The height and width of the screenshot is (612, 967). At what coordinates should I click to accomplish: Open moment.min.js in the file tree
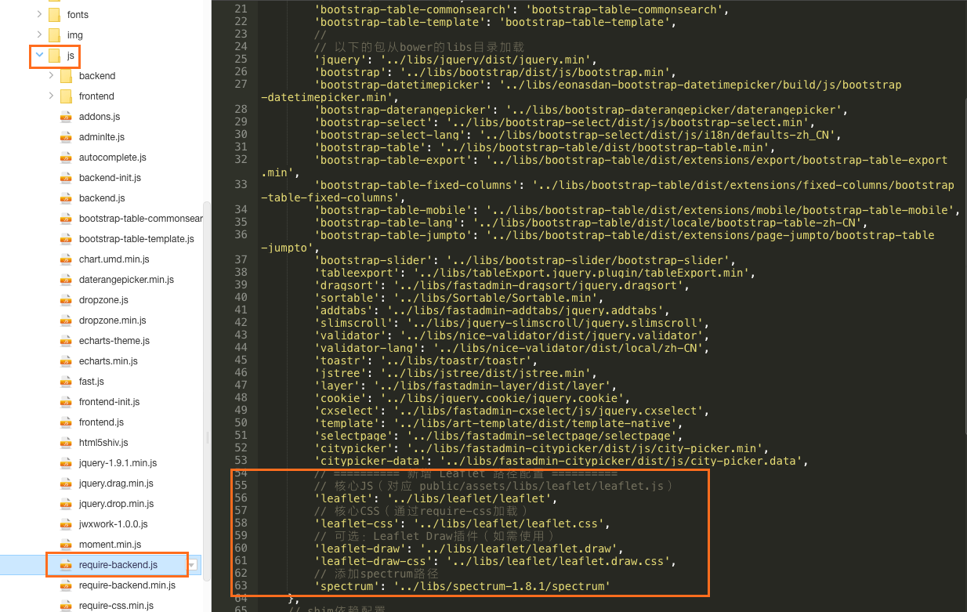point(110,545)
